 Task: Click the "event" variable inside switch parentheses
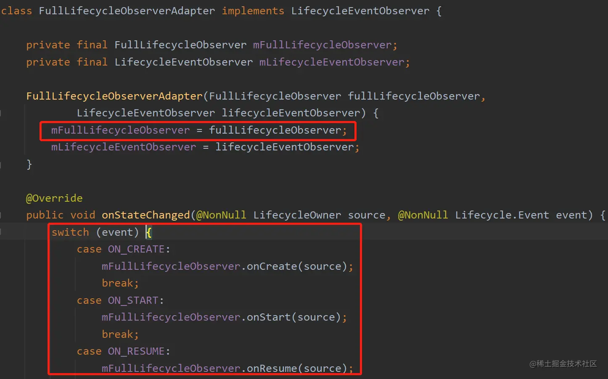pyautogui.click(x=117, y=232)
